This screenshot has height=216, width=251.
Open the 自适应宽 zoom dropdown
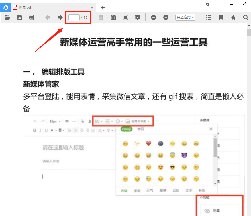[185, 17]
